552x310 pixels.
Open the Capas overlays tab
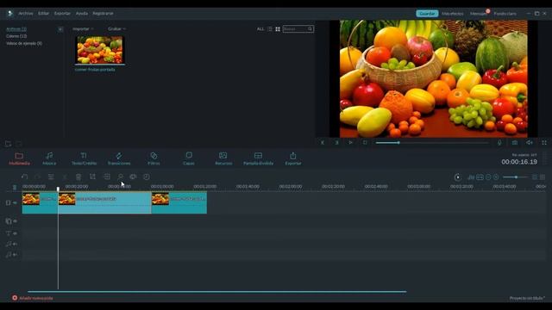tap(189, 158)
